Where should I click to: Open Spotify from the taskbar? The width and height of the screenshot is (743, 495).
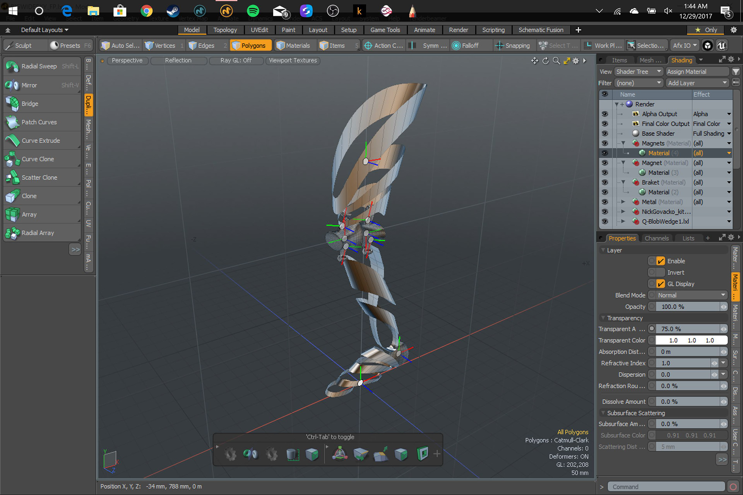(x=253, y=11)
